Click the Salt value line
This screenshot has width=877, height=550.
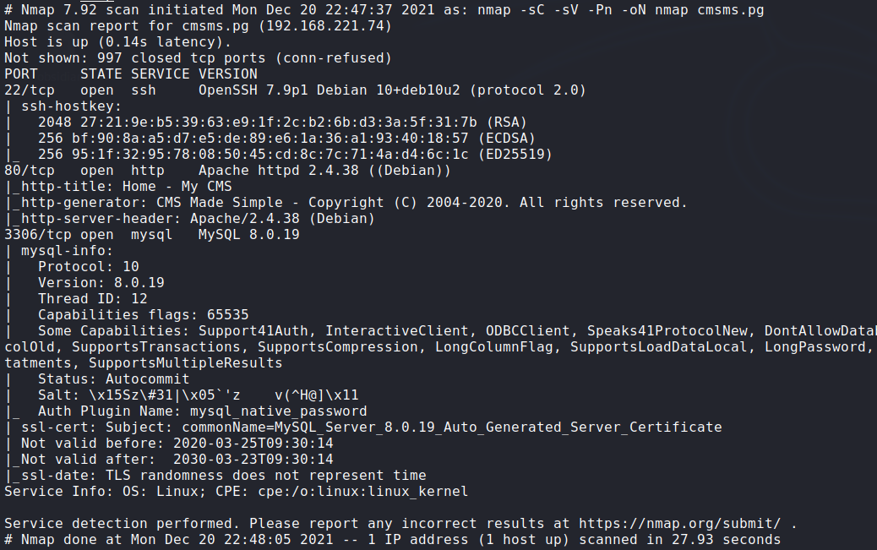coord(198,395)
